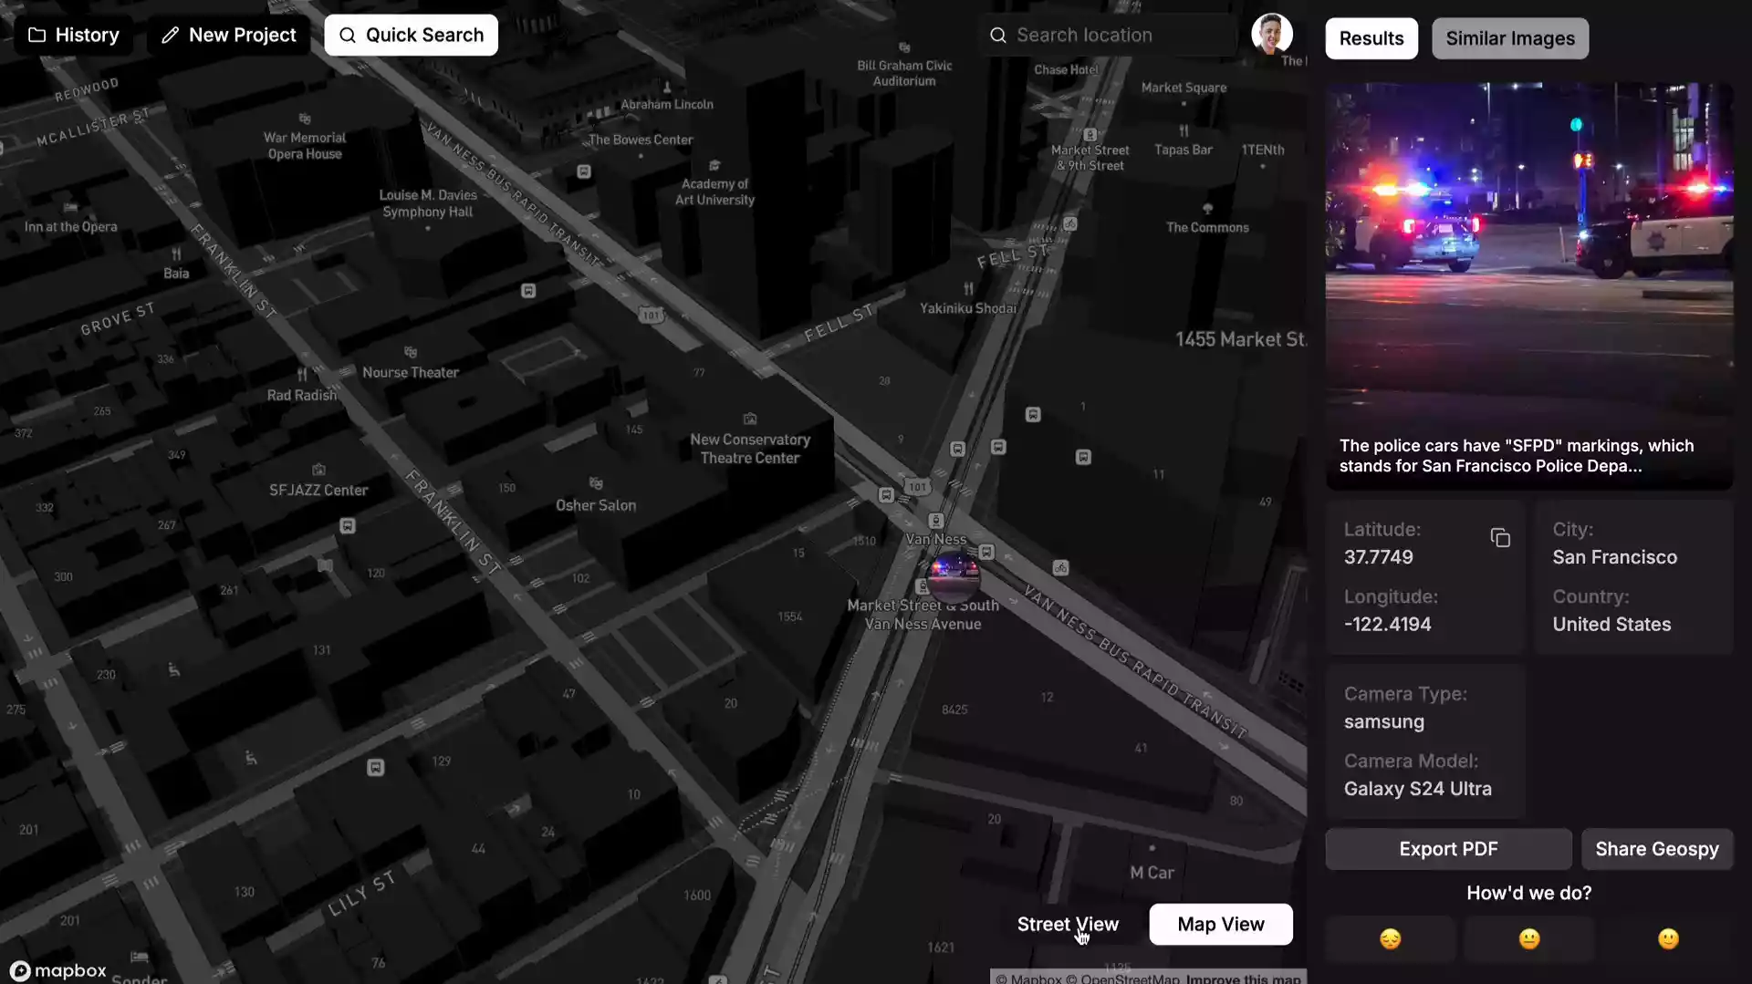Click the Tapas Bar restaurant icon
Viewport: 1752px width, 984px height.
(1184, 131)
